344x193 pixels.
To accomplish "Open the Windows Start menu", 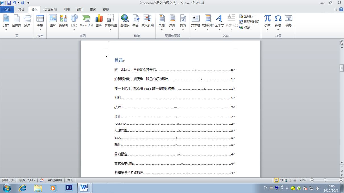I will tap(7, 188).
